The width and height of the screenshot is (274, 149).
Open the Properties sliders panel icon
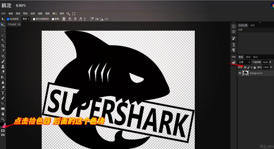tap(234, 32)
